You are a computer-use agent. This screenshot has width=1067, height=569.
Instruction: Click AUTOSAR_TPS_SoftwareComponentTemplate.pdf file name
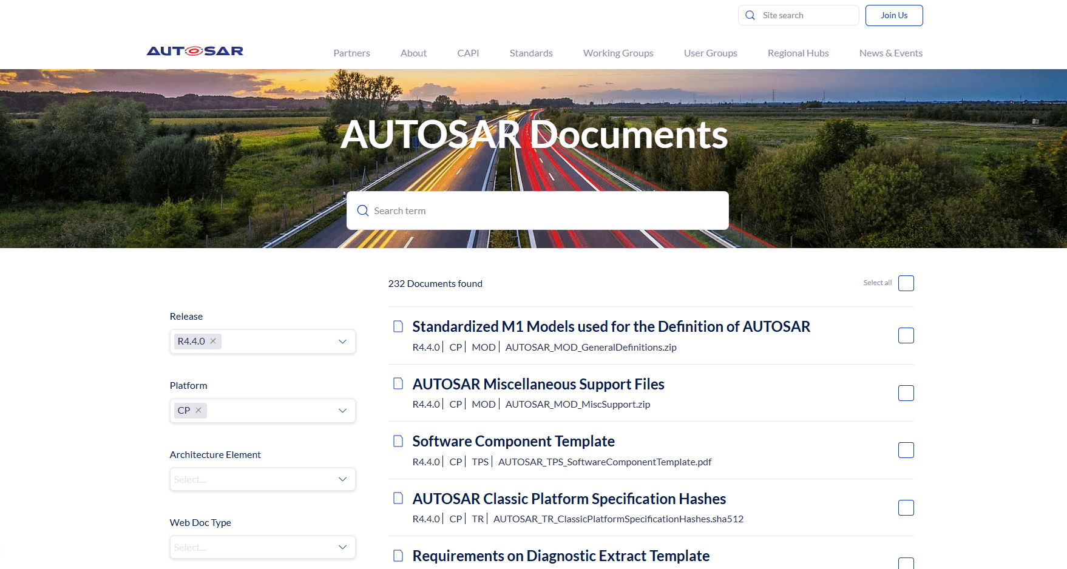coord(605,462)
